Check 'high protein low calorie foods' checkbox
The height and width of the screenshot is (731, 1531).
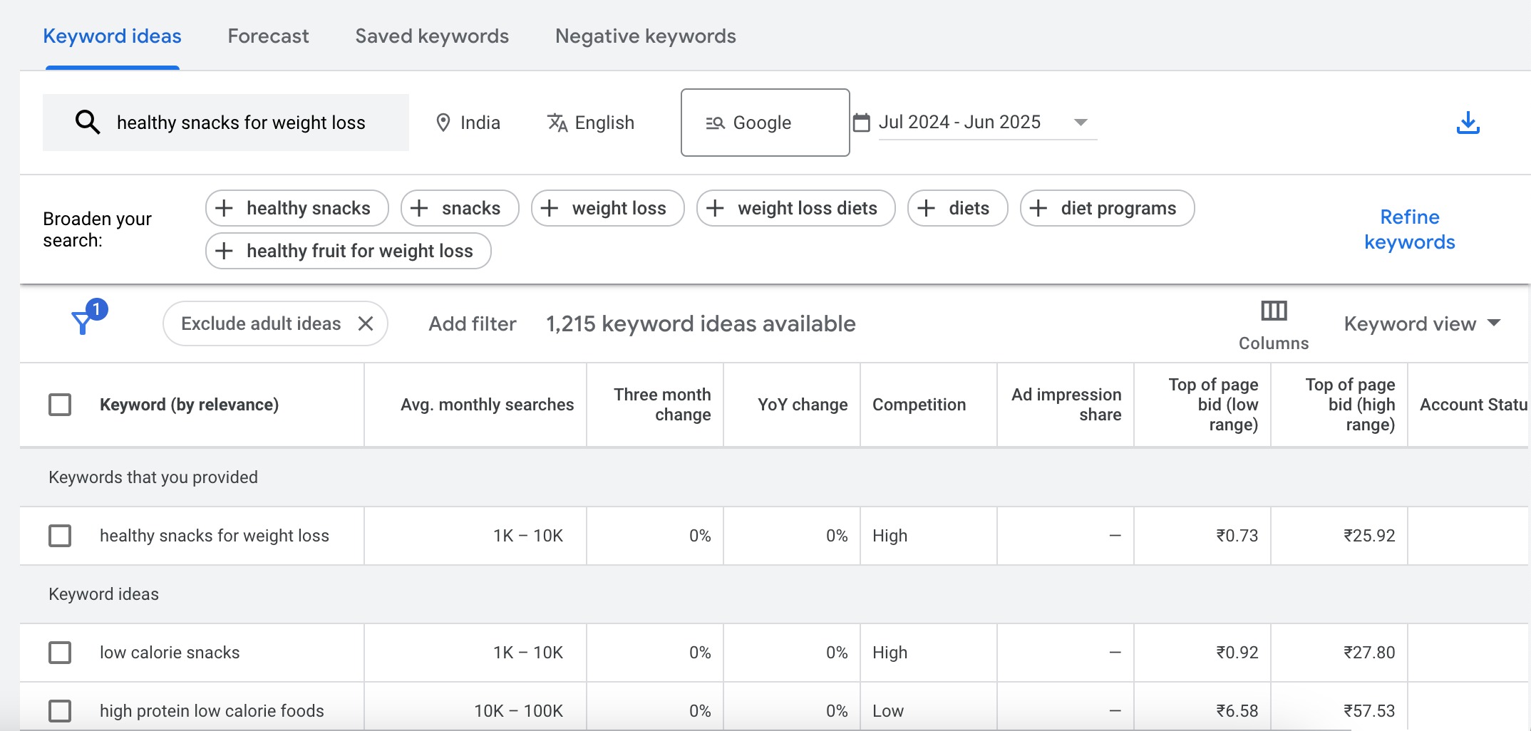coord(60,711)
